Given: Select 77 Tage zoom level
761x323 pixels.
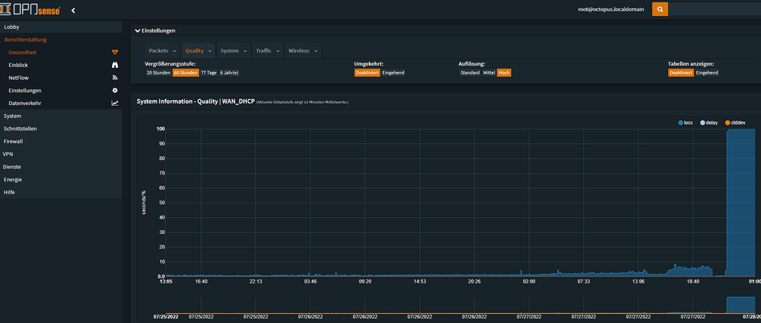Looking at the screenshot, I should (x=209, y=72).
